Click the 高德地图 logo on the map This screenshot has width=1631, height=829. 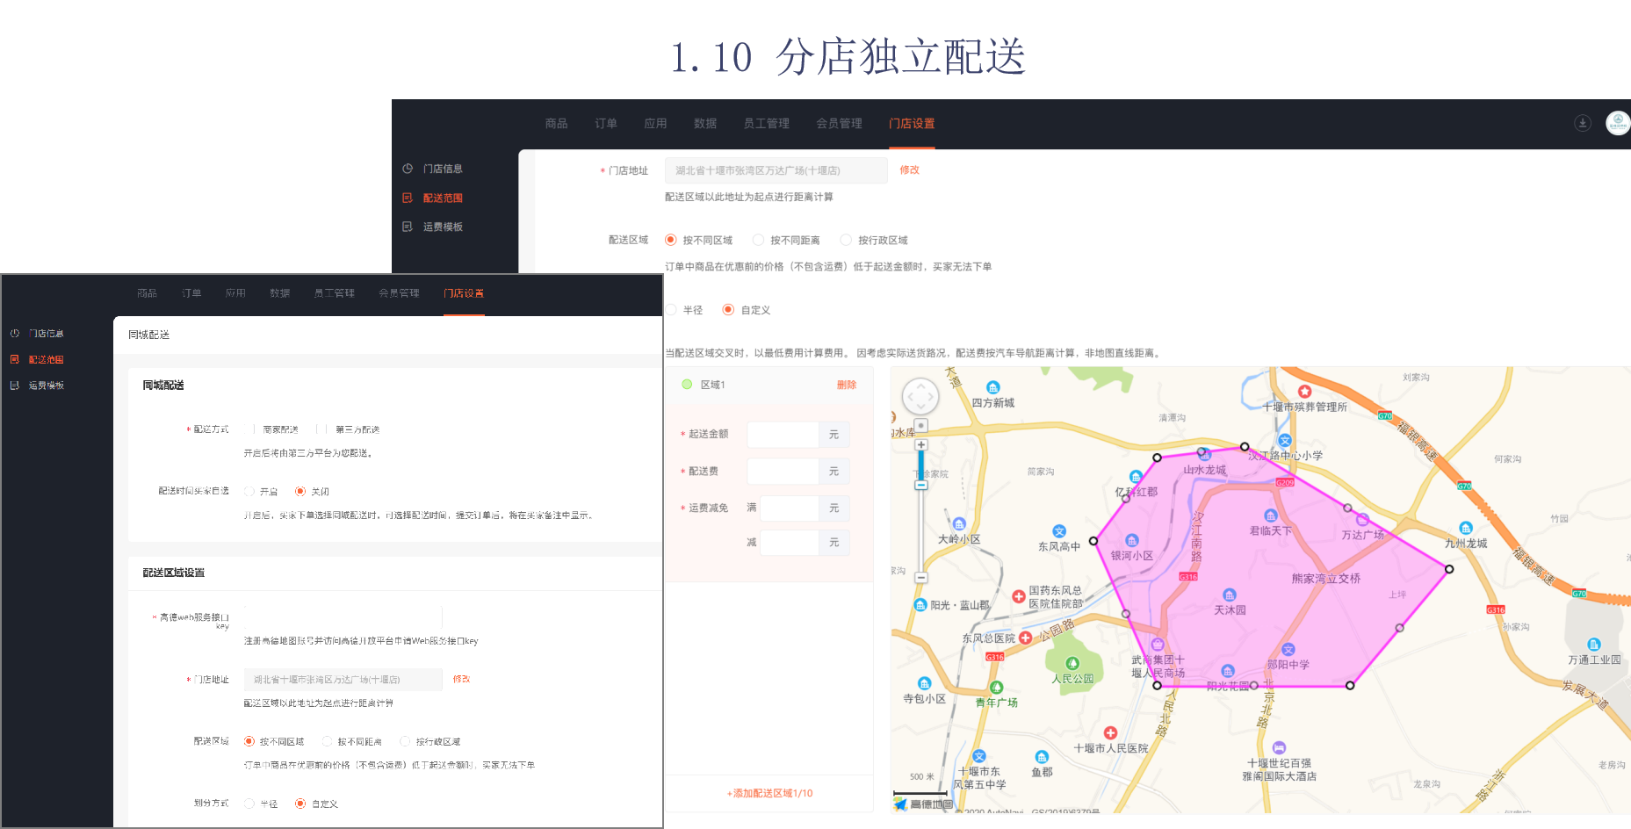point(923,804)
